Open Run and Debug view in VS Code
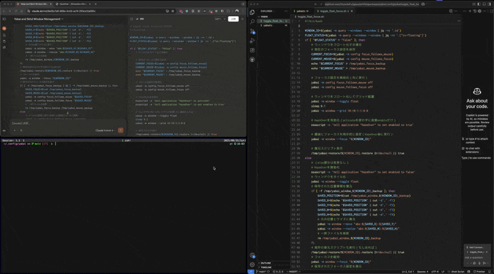This screenshot has width=494, height=274. (x=252, y=41)
